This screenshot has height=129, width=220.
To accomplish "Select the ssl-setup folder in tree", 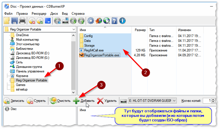I will pos(21,89).
